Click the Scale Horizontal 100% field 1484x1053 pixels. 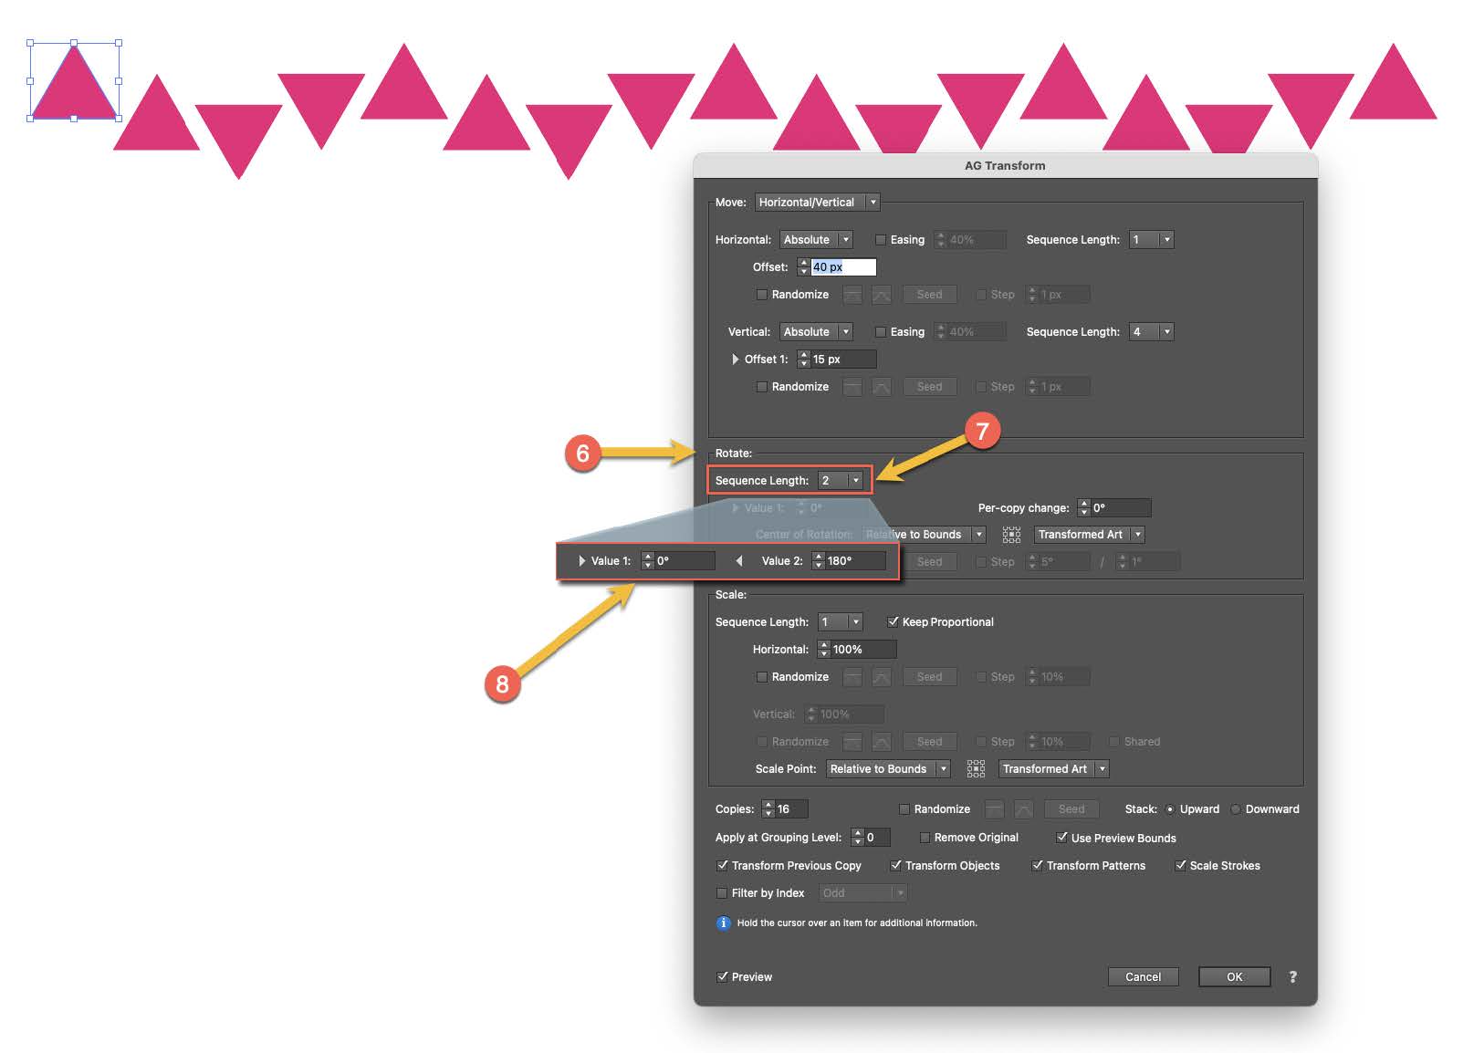(863, 650)
